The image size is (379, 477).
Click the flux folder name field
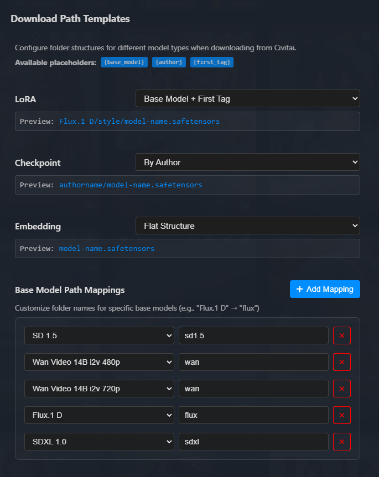point(253,415)
